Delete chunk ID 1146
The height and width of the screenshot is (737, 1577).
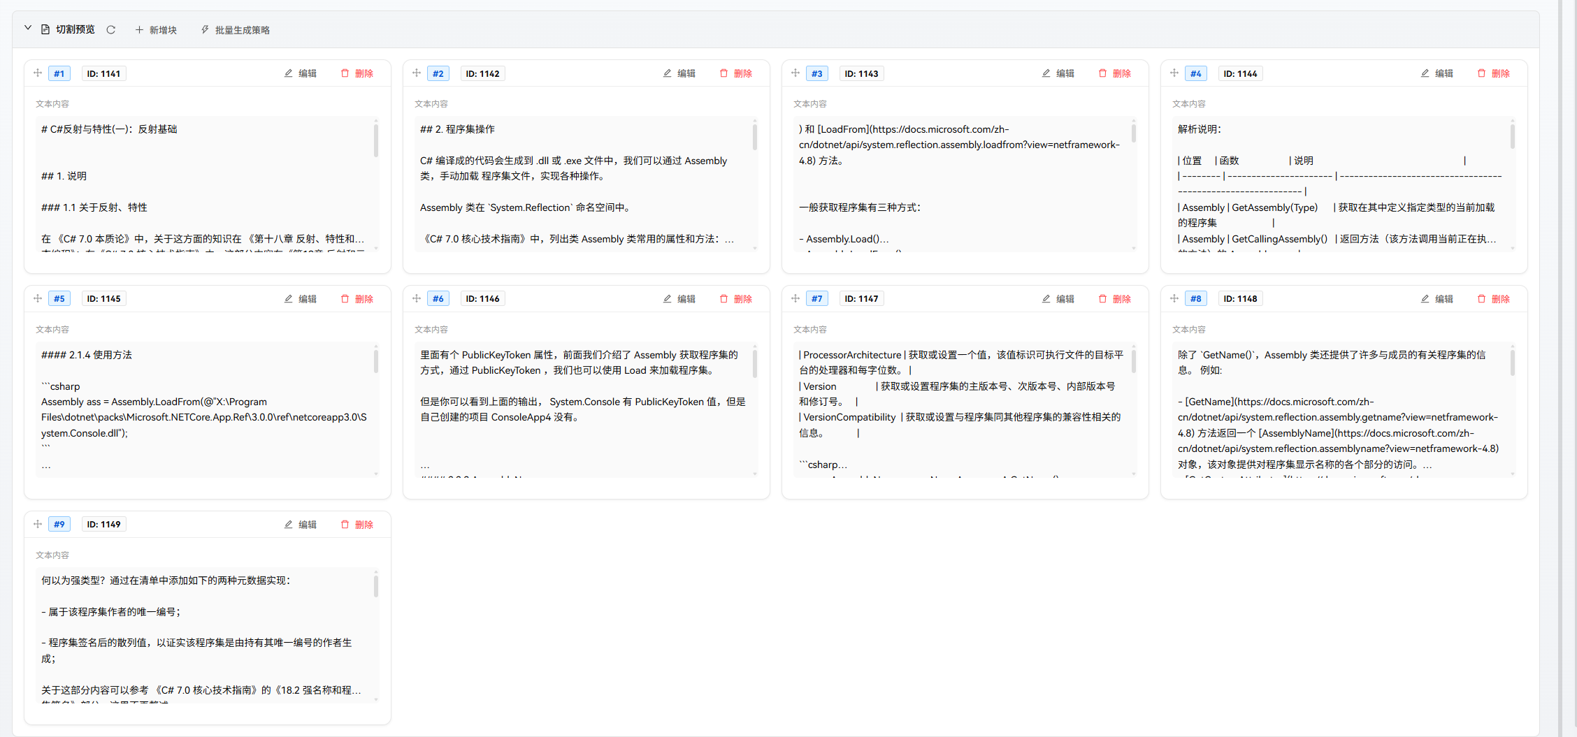point(736,299)
